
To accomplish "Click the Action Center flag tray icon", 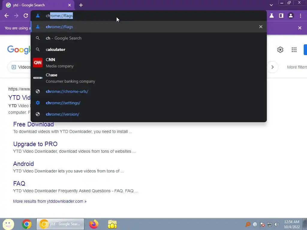I will (x=262, y=224).
